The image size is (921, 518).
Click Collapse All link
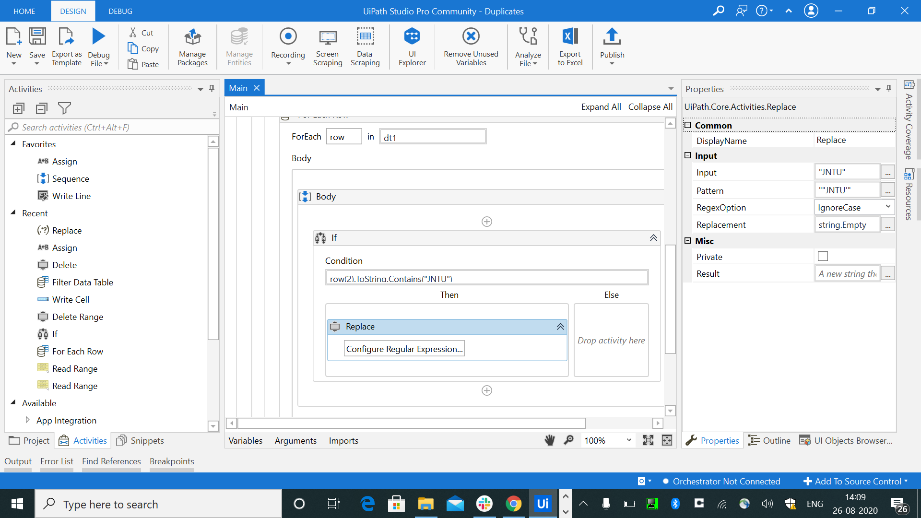point(650,107)
